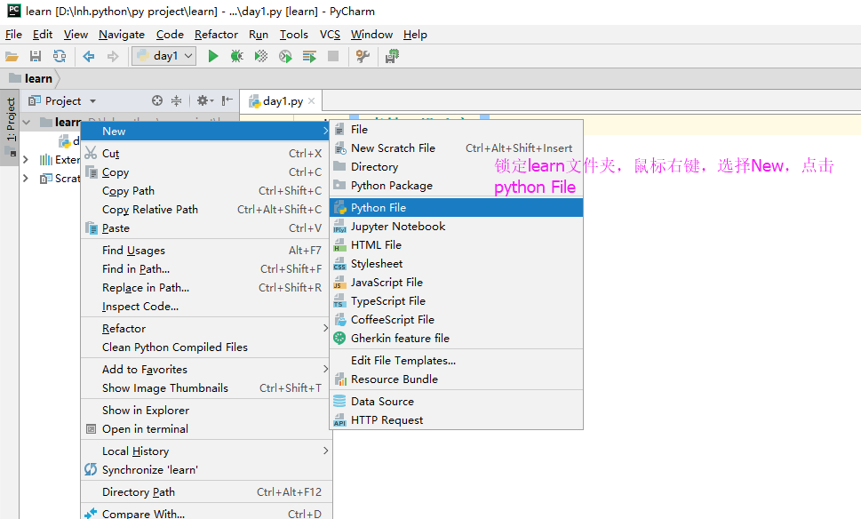The image size is (861, 519).
Task: Click Paste in context menu
Action: click(x=206, y=228)
